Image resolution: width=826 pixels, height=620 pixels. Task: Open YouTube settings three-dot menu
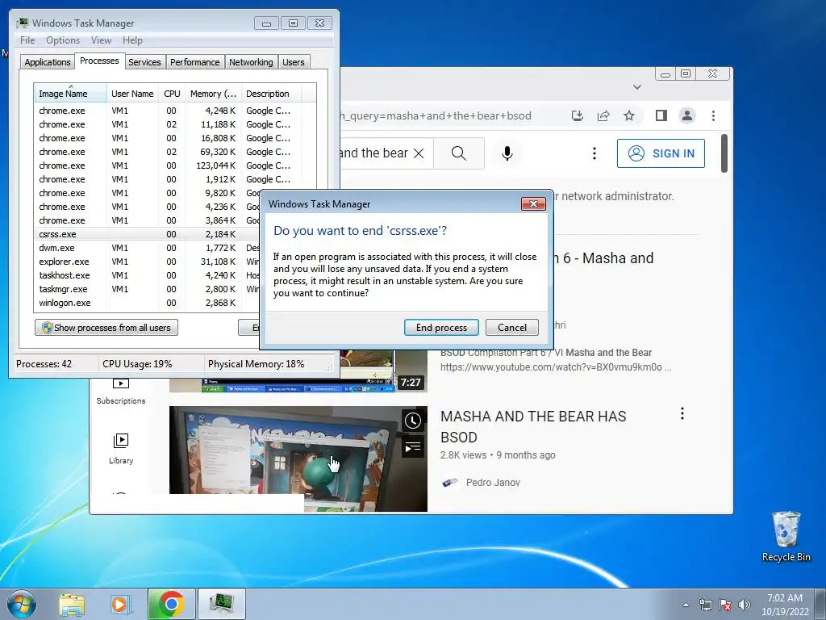point(594,153)
